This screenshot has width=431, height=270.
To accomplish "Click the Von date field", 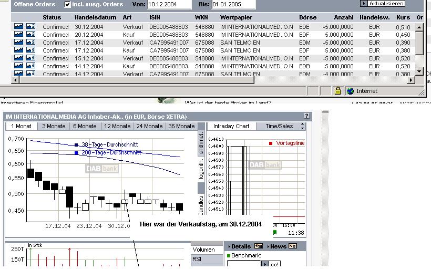I will click(169, 4).
